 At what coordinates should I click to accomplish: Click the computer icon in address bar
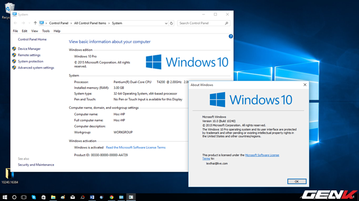(x=42, y=23)
